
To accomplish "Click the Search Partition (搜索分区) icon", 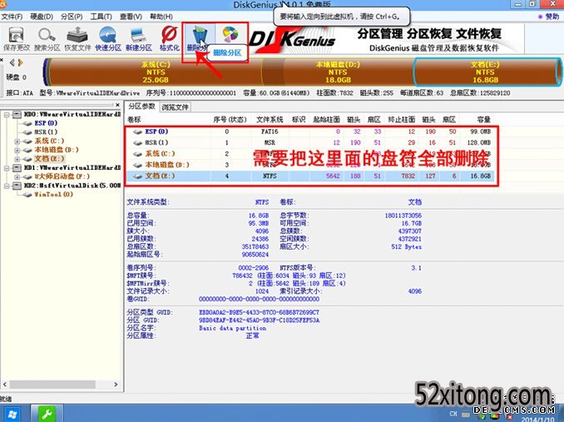I will (x=47, y=38).
